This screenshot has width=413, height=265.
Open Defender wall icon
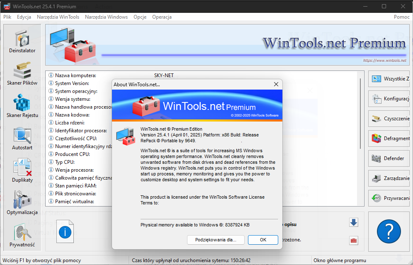[377, 158]
